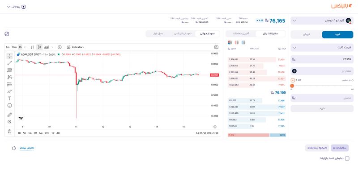Toggle the magnet snapping mode
358x169 pixels.
click(9, 131)
